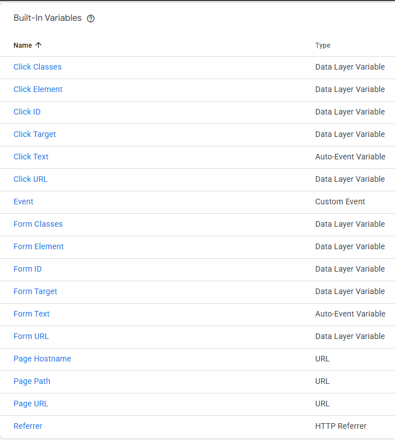This screenshot has width=395, height=440.
Task: Select the Page Path variable link
Action: coord(32,381)
